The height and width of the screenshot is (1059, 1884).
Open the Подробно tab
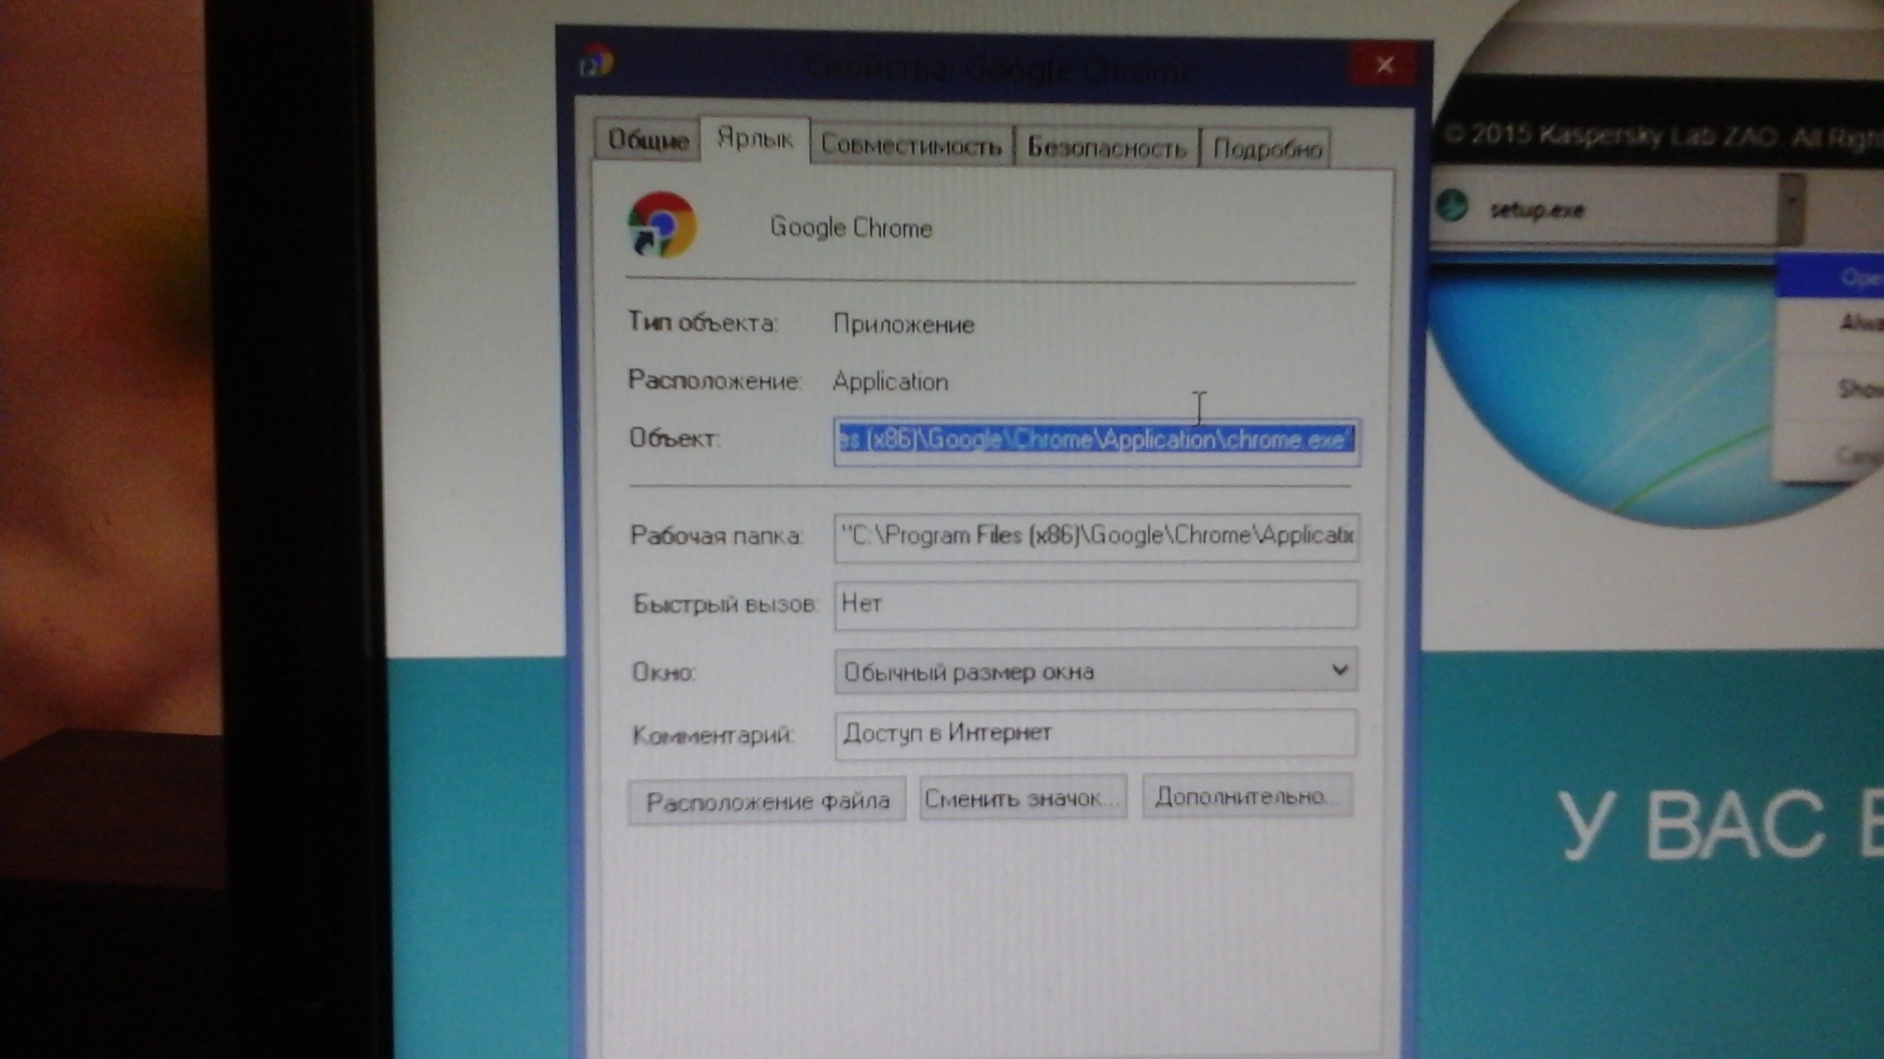tap(1267, 149)
